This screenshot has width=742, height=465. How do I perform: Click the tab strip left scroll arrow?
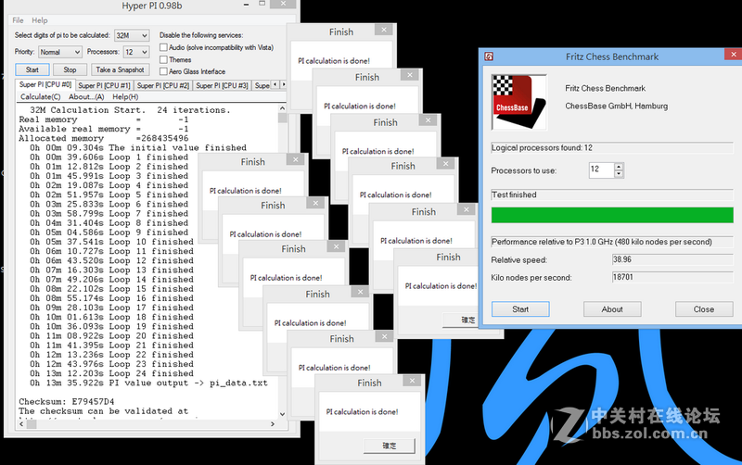[x=275, y=84]
